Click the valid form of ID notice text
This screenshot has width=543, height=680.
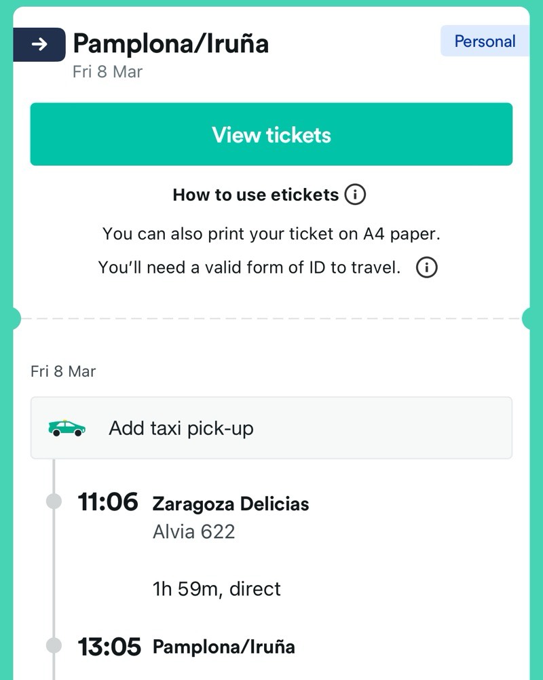[249, 267]
